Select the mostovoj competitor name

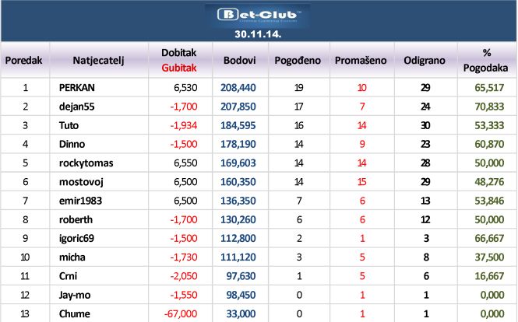click(x=81, y=182)
